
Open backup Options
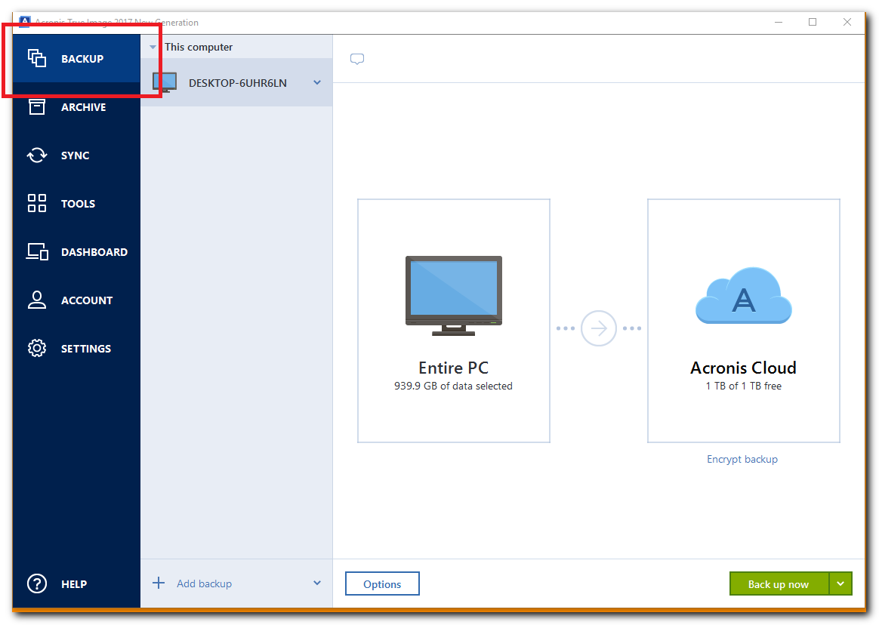tap(382, 583)
